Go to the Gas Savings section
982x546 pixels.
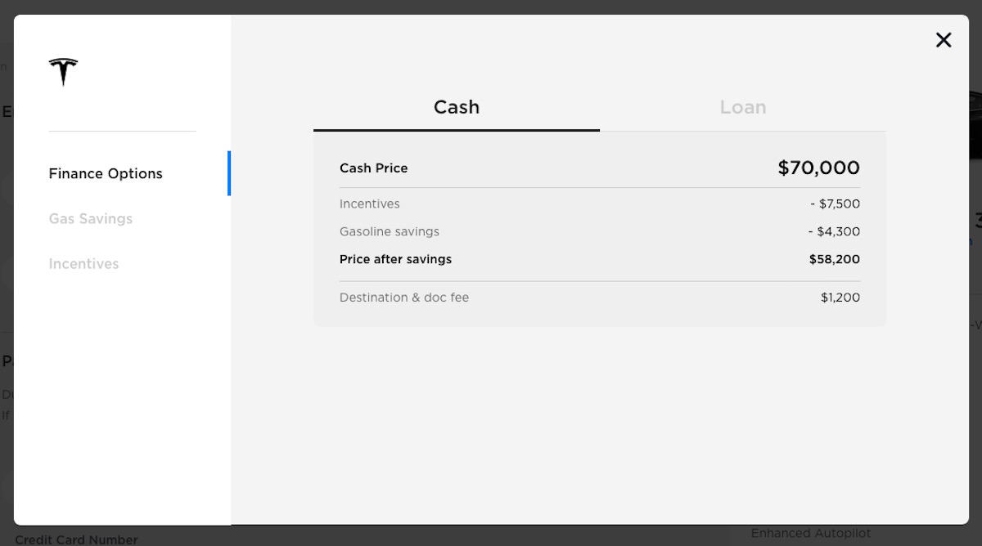(90, 218)
